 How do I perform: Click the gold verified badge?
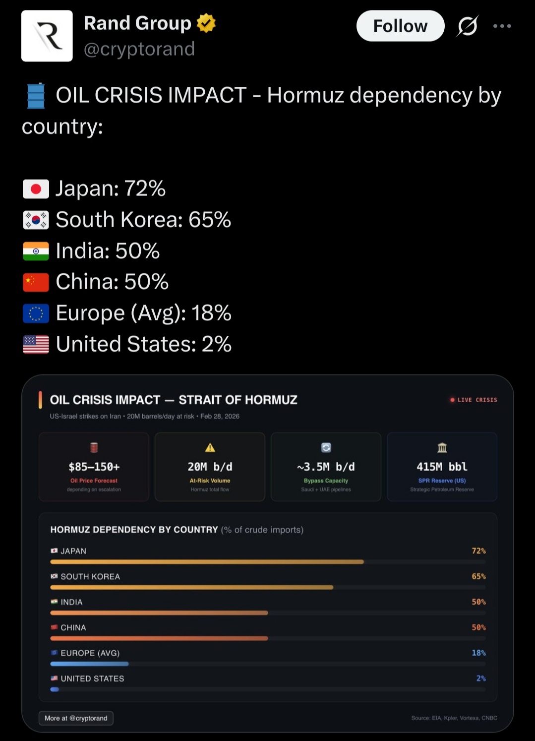coord(206,23)
